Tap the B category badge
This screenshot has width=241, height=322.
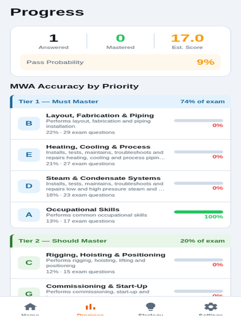(x=29, y=123)
